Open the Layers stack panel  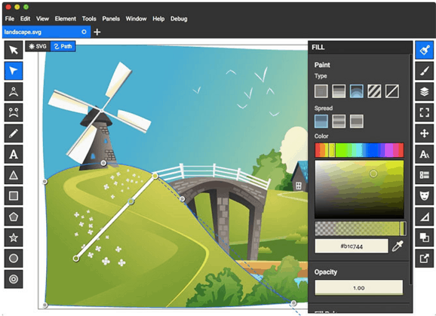(424, 92)
